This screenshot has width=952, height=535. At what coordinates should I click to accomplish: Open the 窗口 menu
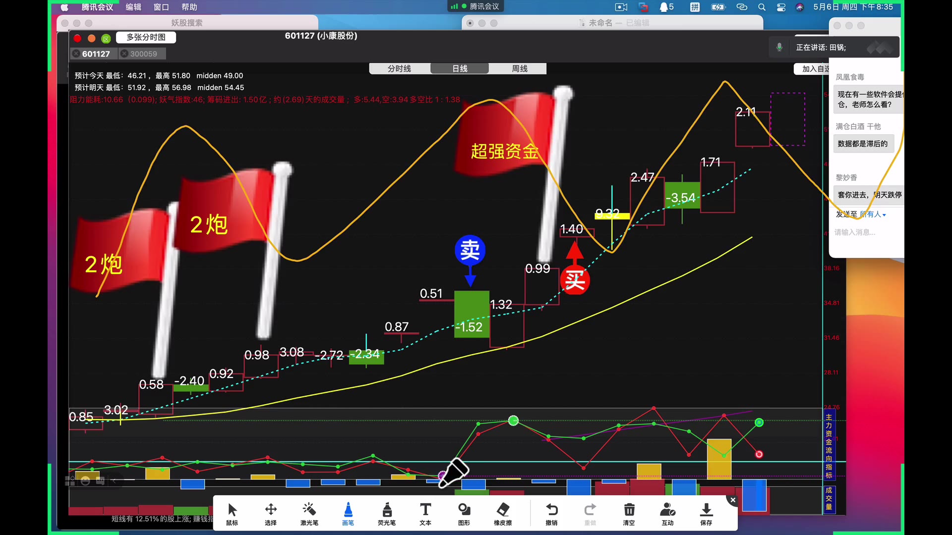click(x=161, y=7)
